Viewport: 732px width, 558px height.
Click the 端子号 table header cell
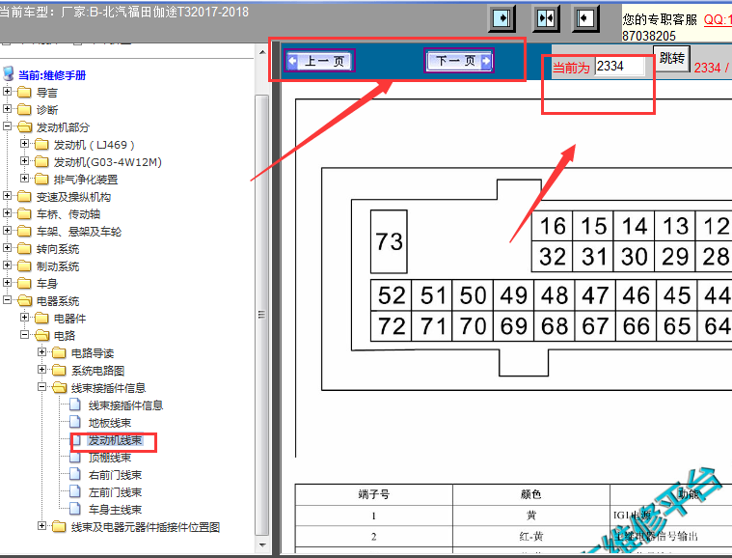[373, 494]
